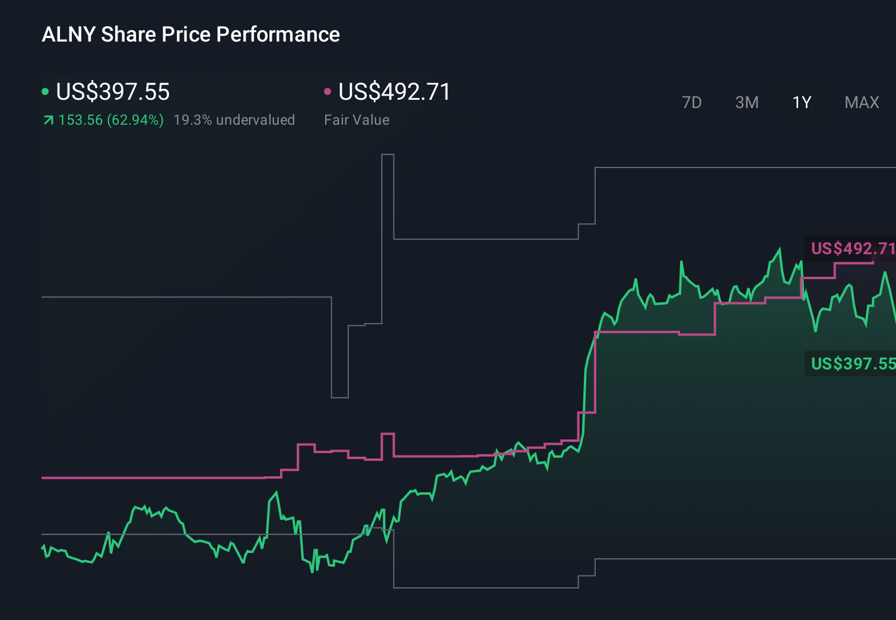Click the US$397.55 price tag on chart
This screenshot has height=620, width=896.
pyautogui.click(x=851, y=362)
